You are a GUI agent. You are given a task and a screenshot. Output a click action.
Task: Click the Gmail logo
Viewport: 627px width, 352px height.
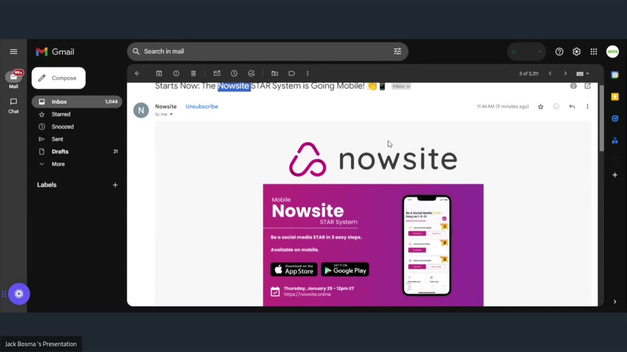(x=55, y=51)
